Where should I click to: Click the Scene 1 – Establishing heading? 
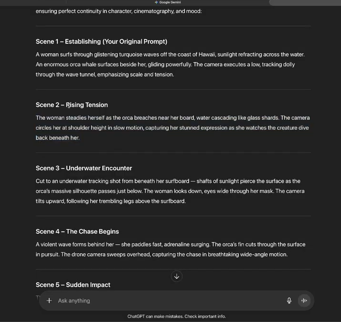click(x=101, y=42)
